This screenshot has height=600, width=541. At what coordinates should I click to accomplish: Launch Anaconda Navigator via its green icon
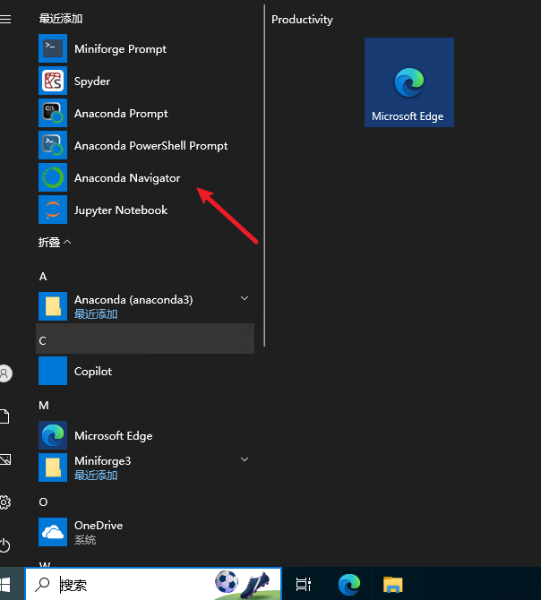point(53,177)
